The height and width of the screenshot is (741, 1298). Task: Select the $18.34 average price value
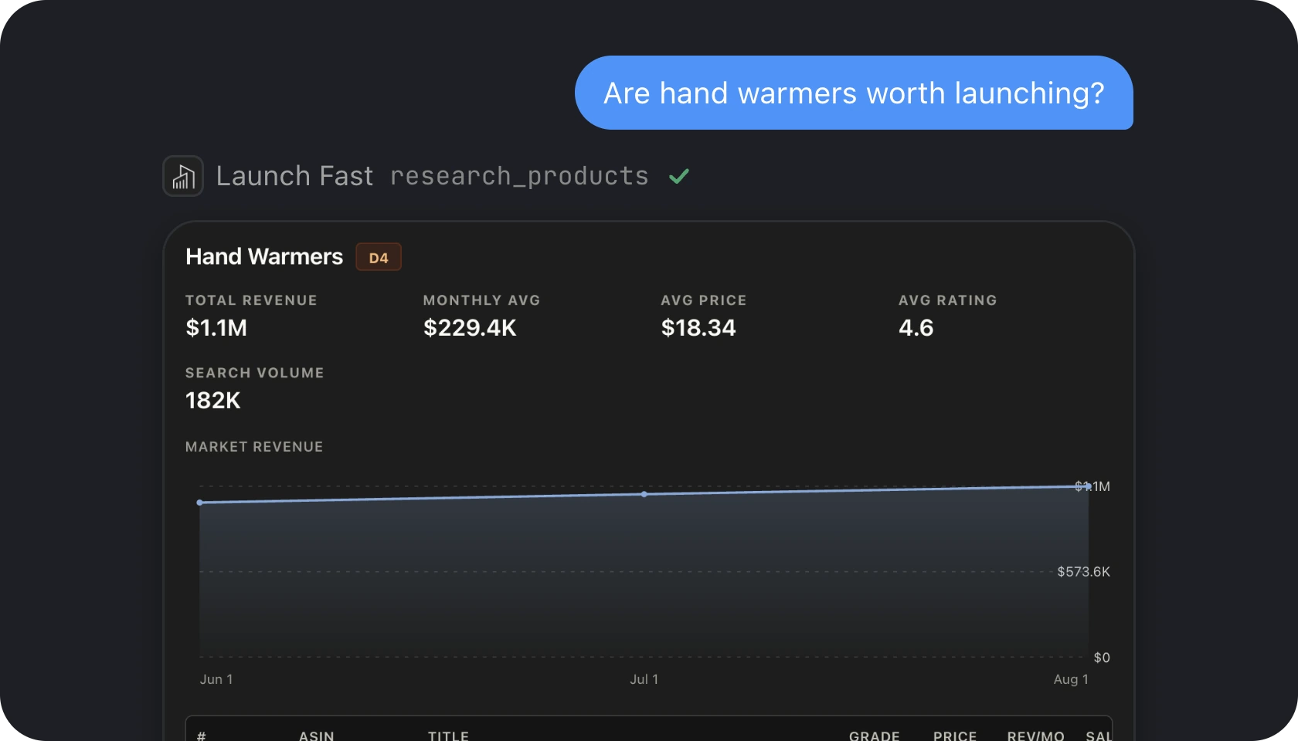(x=698, y=328)
